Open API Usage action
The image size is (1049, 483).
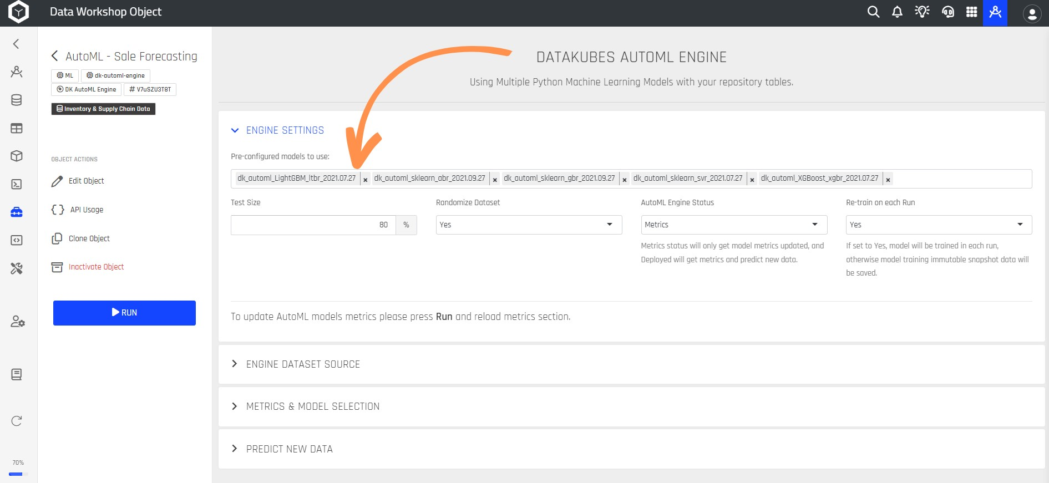click(x=77, y=210)
